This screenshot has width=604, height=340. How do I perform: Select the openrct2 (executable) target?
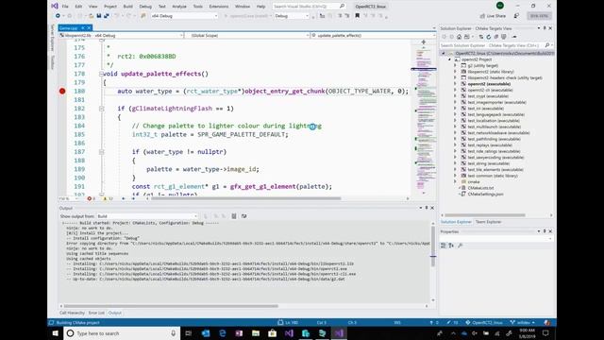pos(489,84)
